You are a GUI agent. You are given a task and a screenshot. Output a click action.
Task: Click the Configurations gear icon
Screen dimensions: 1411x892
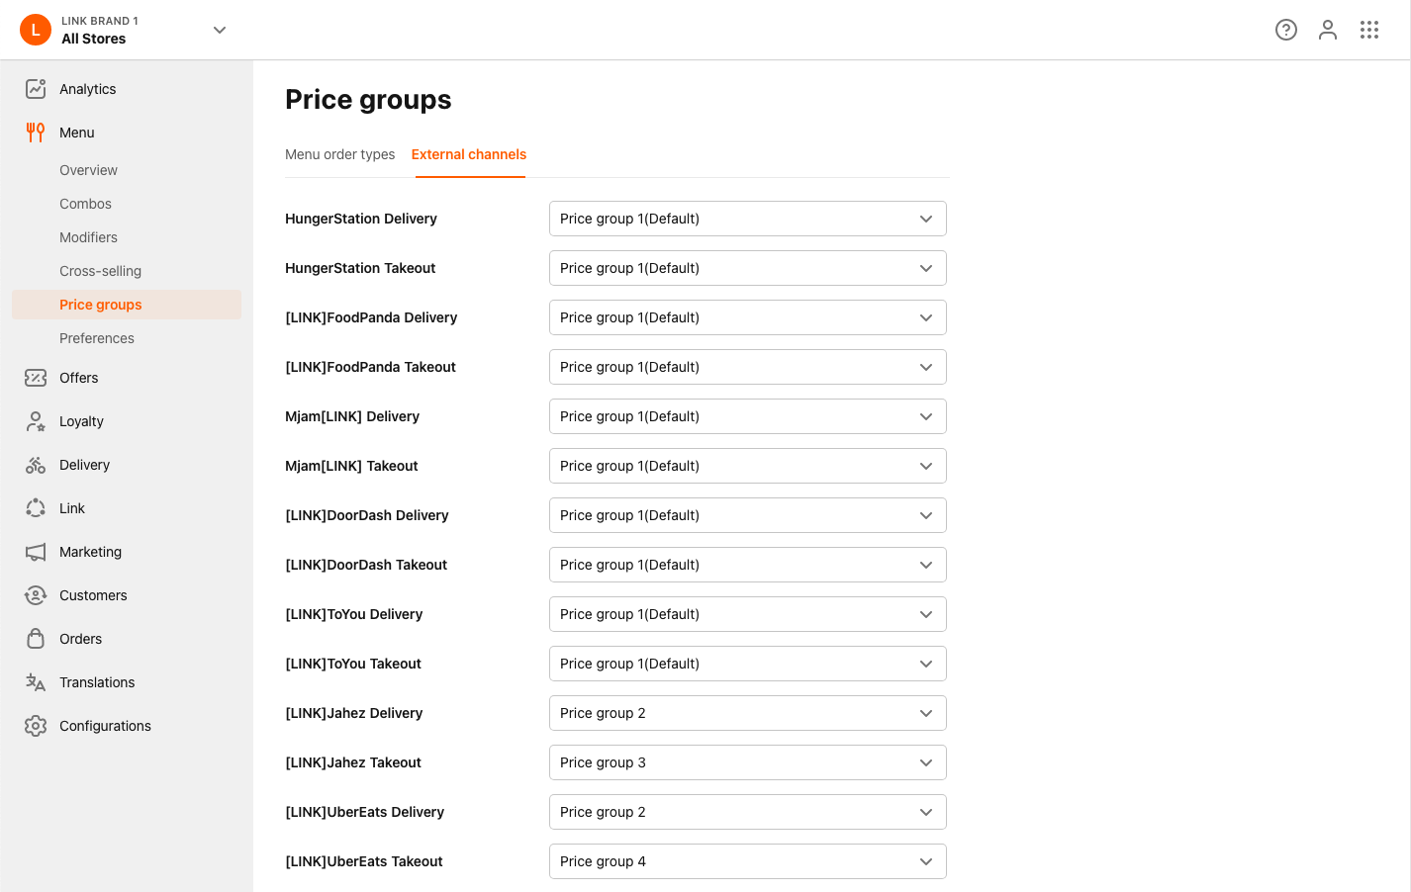point(36,726)
